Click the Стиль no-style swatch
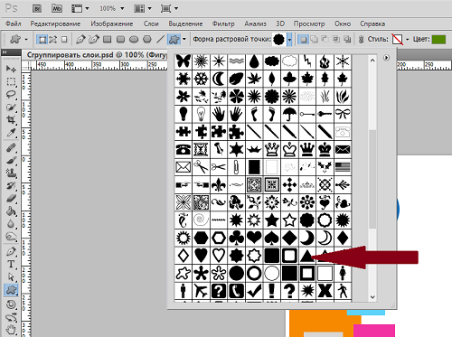452x337 pixels. point(397,40)
